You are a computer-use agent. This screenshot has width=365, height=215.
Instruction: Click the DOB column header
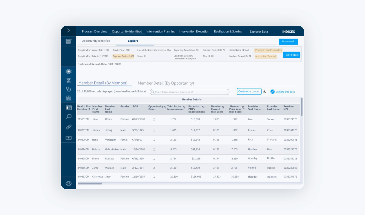pos(136,106)
